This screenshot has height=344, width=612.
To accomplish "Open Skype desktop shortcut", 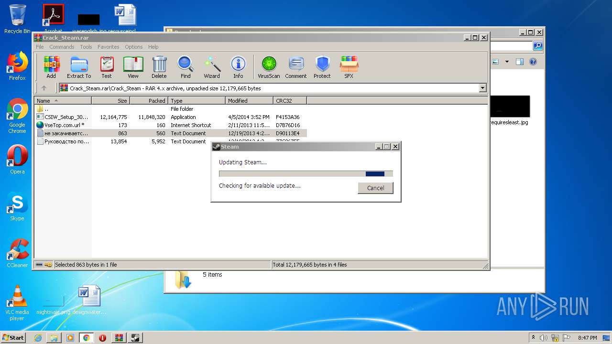I will coord(17,206).
